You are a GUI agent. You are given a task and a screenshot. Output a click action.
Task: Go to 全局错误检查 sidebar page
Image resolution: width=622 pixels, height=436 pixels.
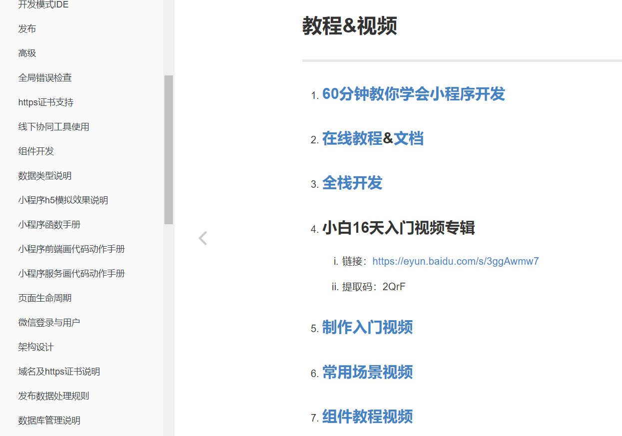click(45, 78)
